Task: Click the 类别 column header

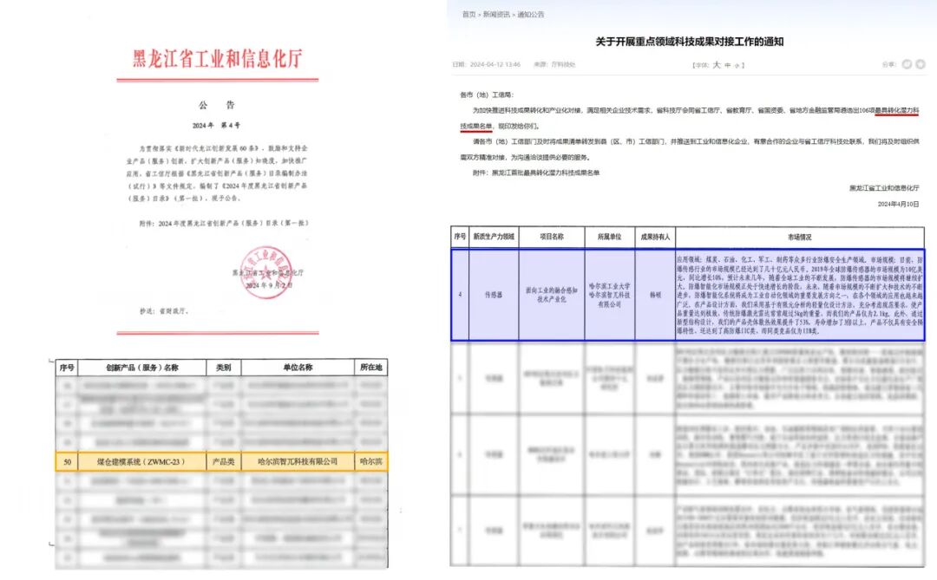Action: [224, 368]
